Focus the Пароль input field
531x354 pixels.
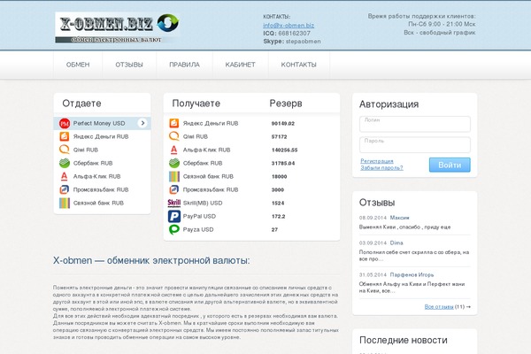[x=415, y=144]
